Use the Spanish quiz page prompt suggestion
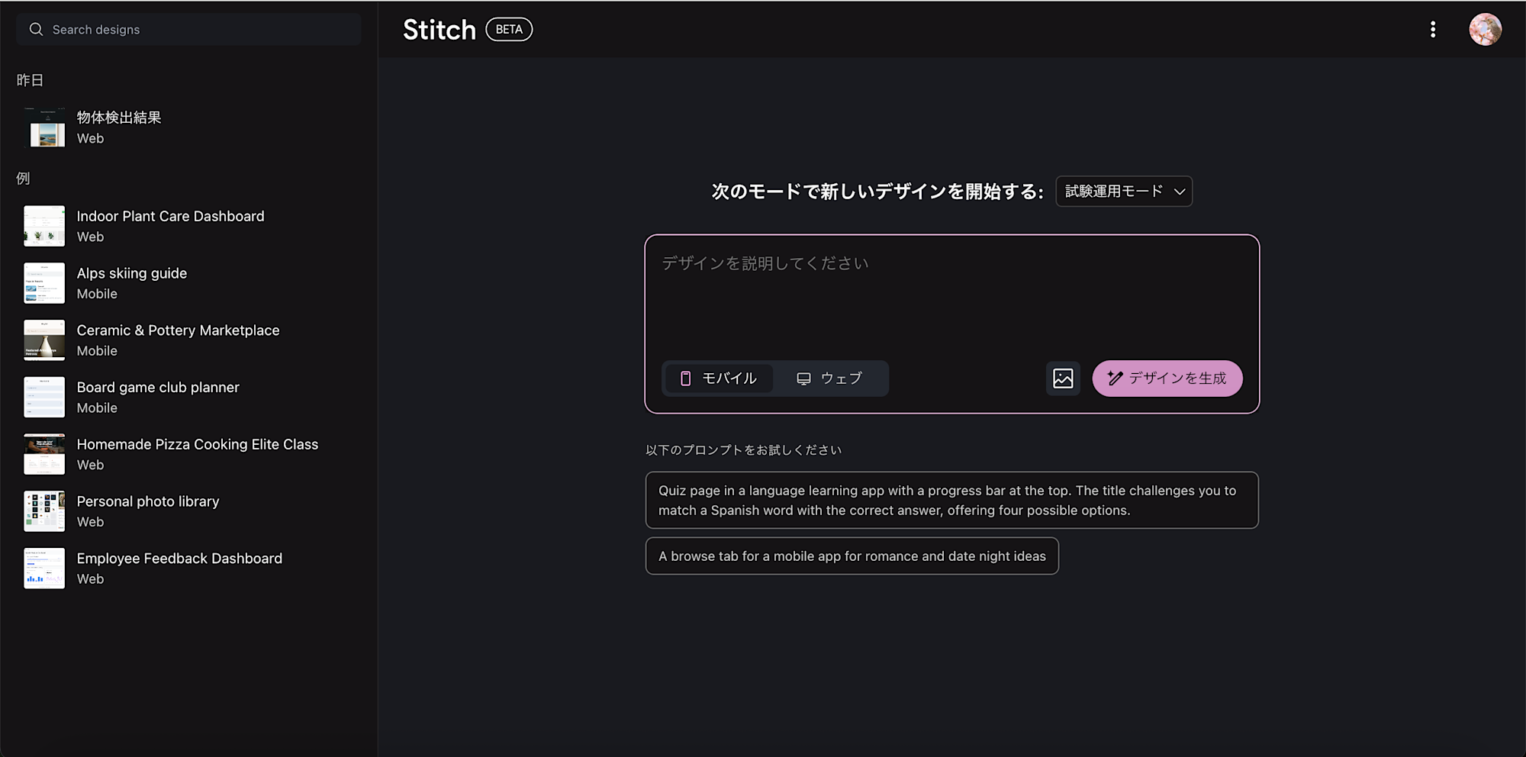Viewport: 1526px width, 757px height. point(951,501)
